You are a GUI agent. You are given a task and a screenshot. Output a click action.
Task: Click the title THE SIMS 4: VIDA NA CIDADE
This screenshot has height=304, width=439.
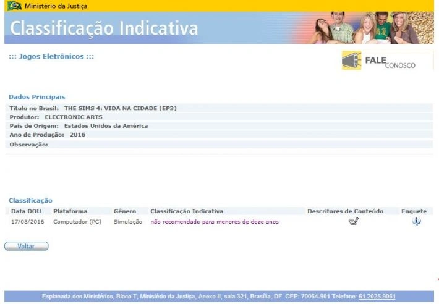click(120, 108)
